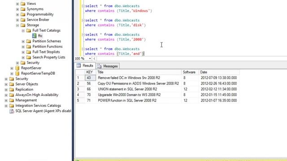This screenshot has height=161, width=287.
Task: Expand the ReportServer database node
Action: pos(12,68)
